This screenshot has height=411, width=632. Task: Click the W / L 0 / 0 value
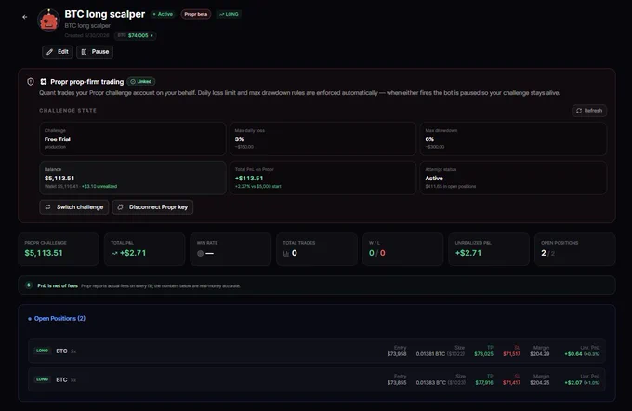pos(376,253)
